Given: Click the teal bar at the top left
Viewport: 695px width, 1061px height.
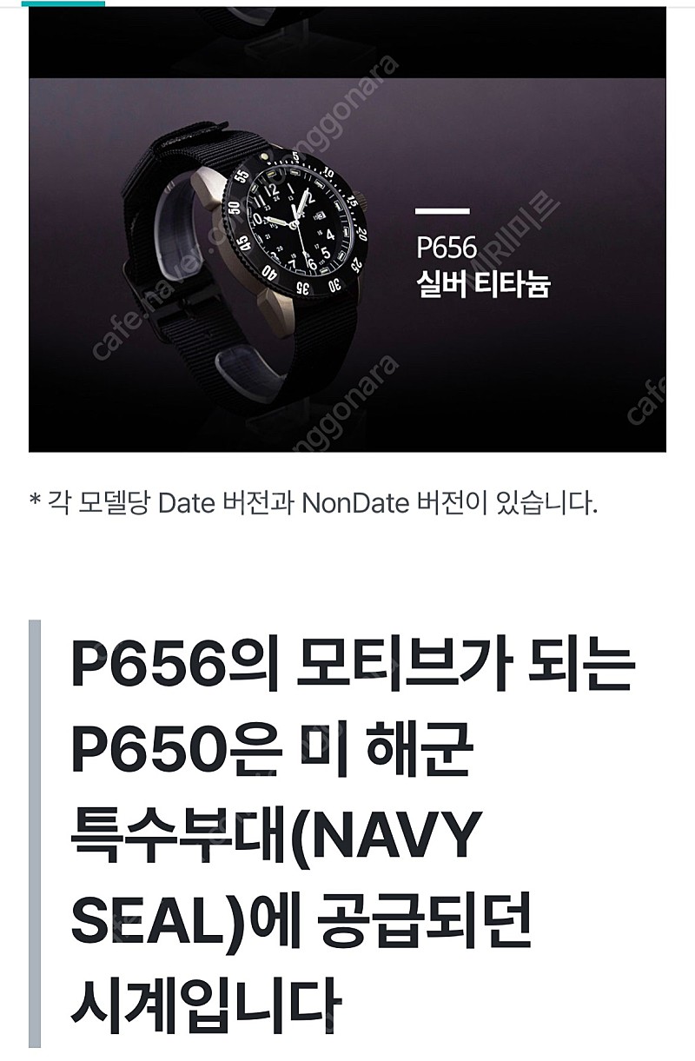Looking at the screenshot, I should click(x=66, y=2).
